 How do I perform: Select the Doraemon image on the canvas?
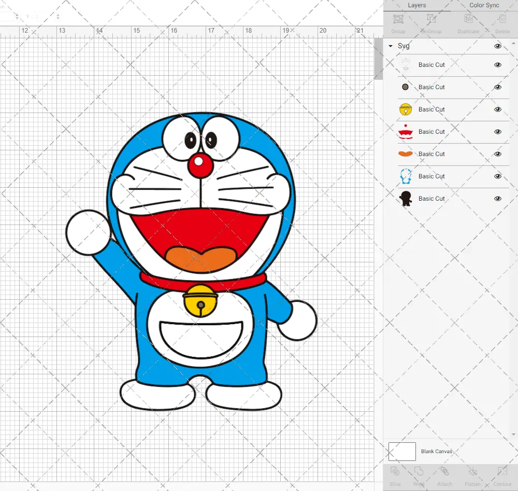(192, 261)
